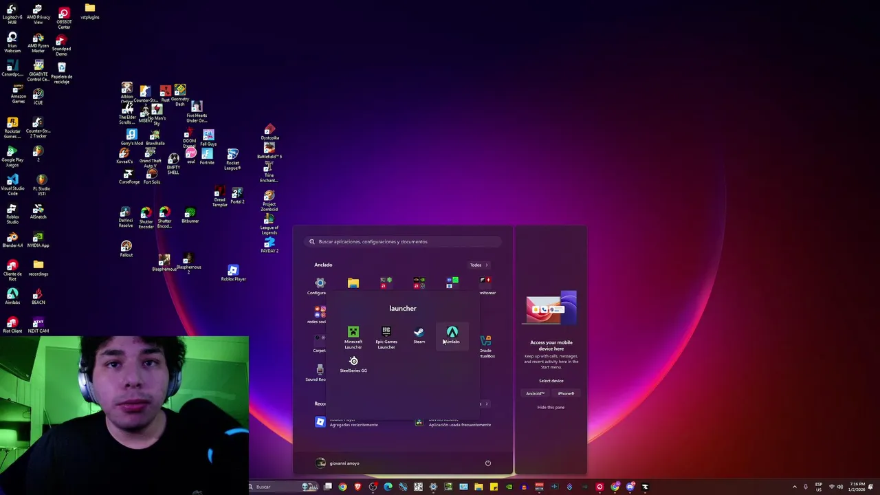Open pinned File Explorer folder icon
The height and width of the screenshot is (495, 880).
coord(353,283)
